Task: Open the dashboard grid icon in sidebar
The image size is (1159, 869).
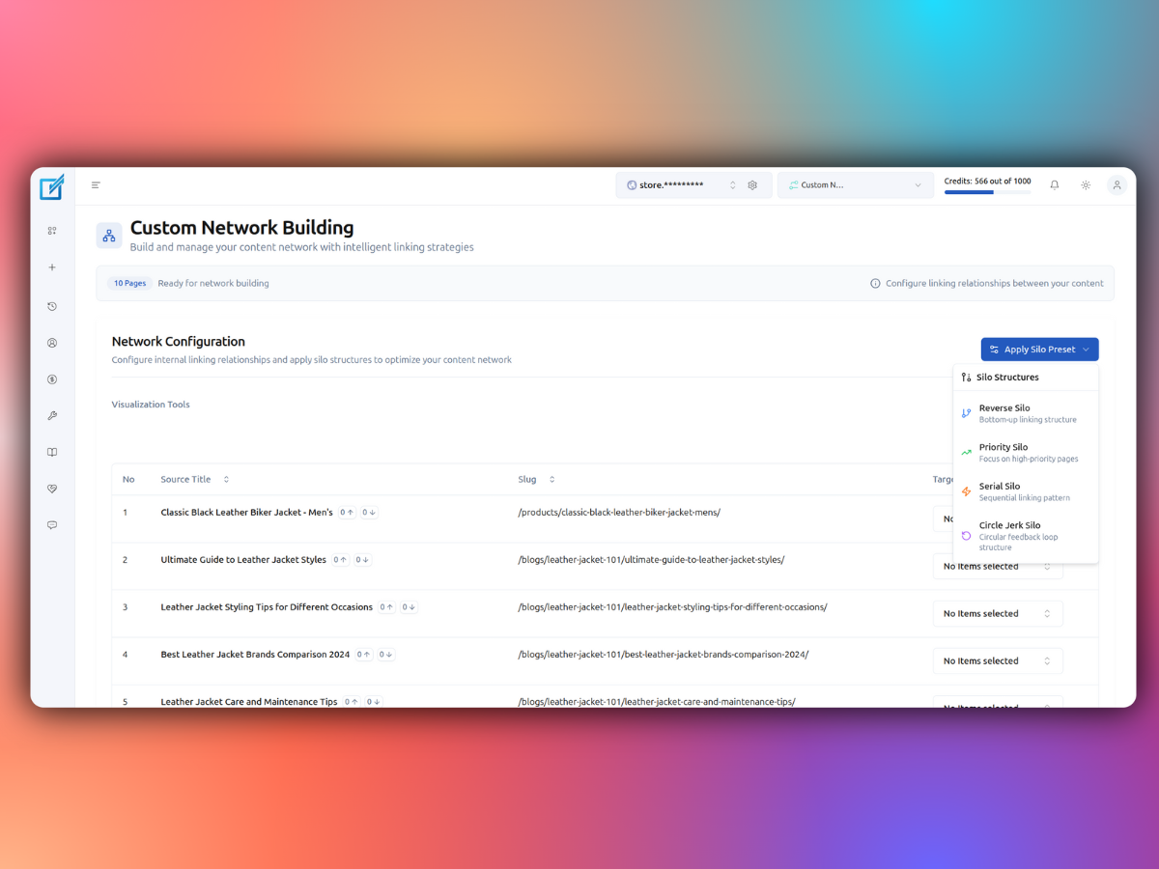Action: pyautogui.click(x=52, y=231)
